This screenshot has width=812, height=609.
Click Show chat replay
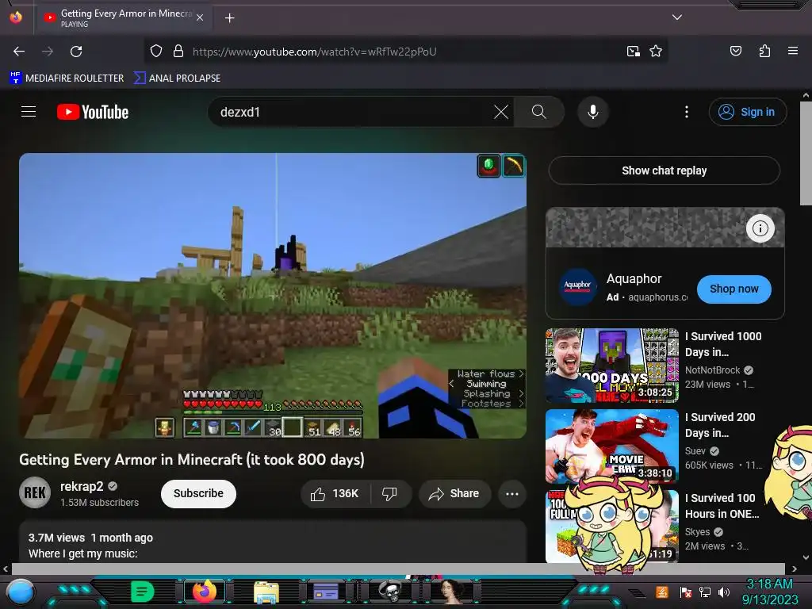(664, 170)
